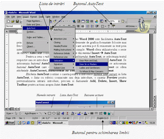Open the Header/Footer AutoText submenu
The height and width of the screenshot is (139, 164).
pos(62,46)
